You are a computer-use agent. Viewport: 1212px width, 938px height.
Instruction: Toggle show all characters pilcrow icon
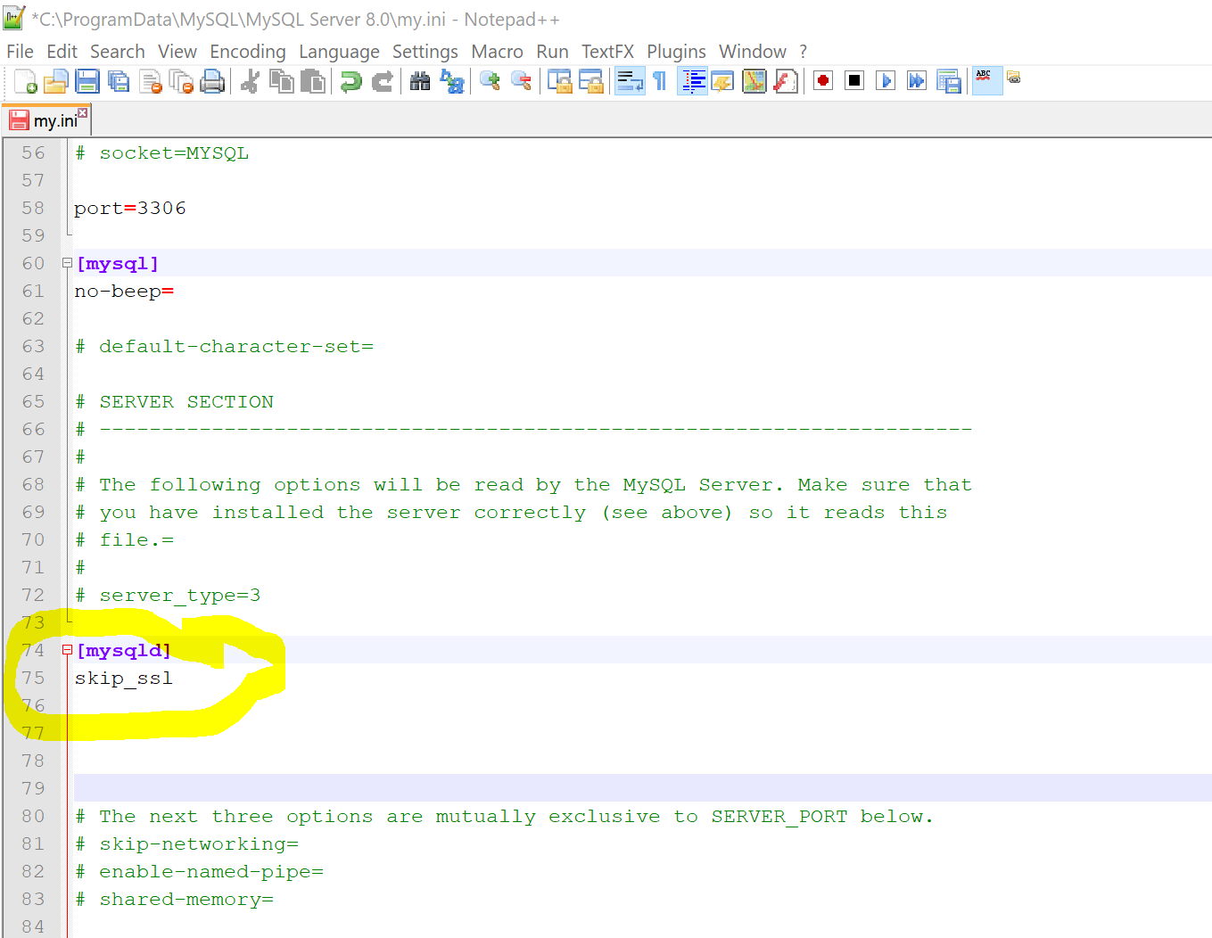click(x=660, y=82)
